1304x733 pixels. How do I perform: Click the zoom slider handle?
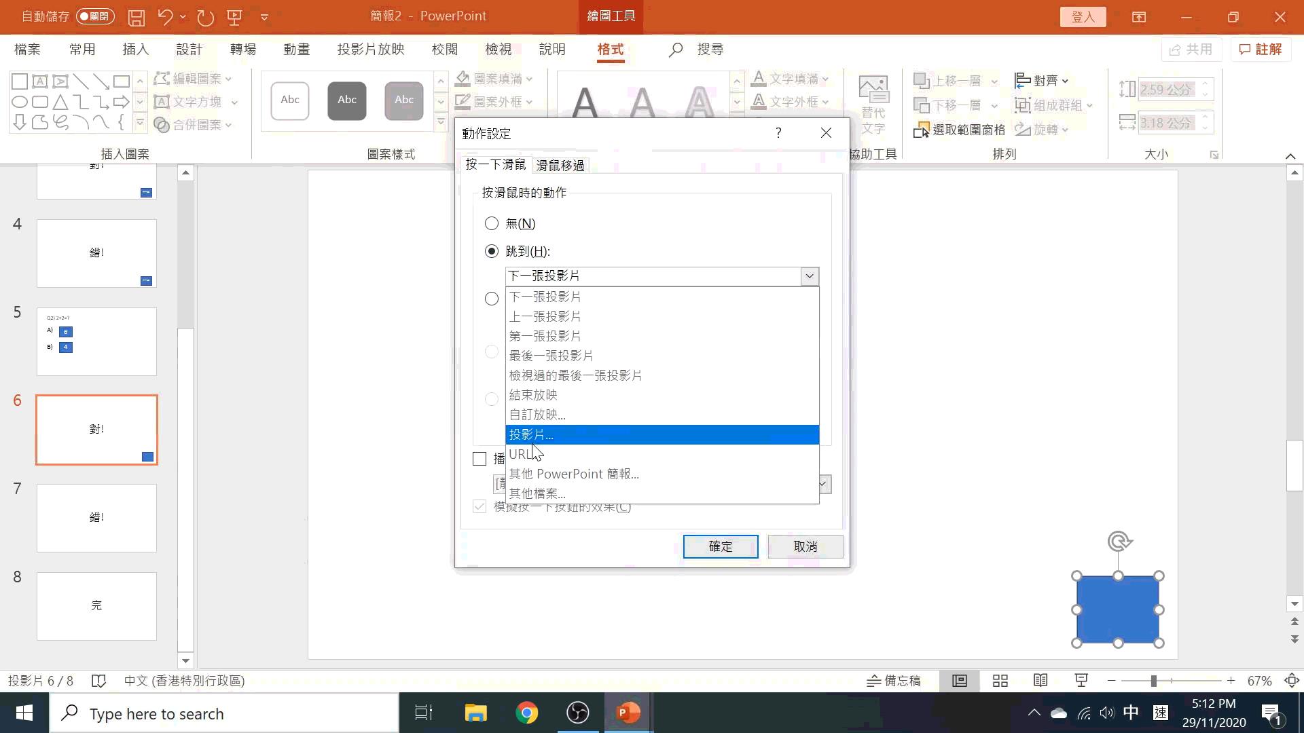coord(1153,681)
